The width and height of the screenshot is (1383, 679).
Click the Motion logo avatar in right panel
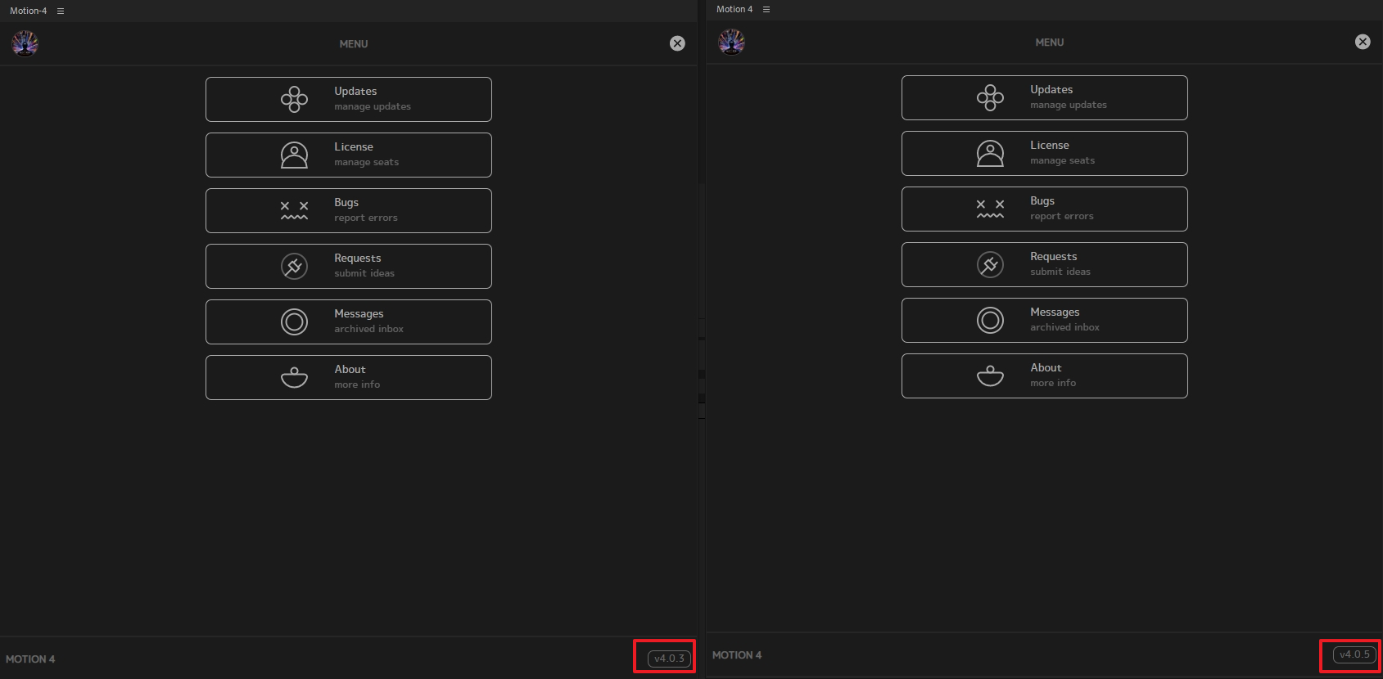(x=731, y=42)
